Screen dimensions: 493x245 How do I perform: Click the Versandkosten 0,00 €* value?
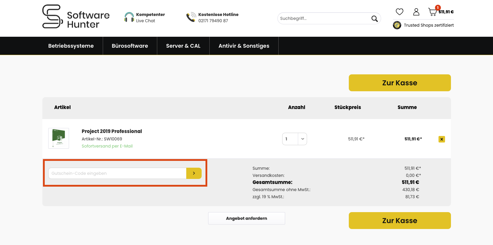413,175
